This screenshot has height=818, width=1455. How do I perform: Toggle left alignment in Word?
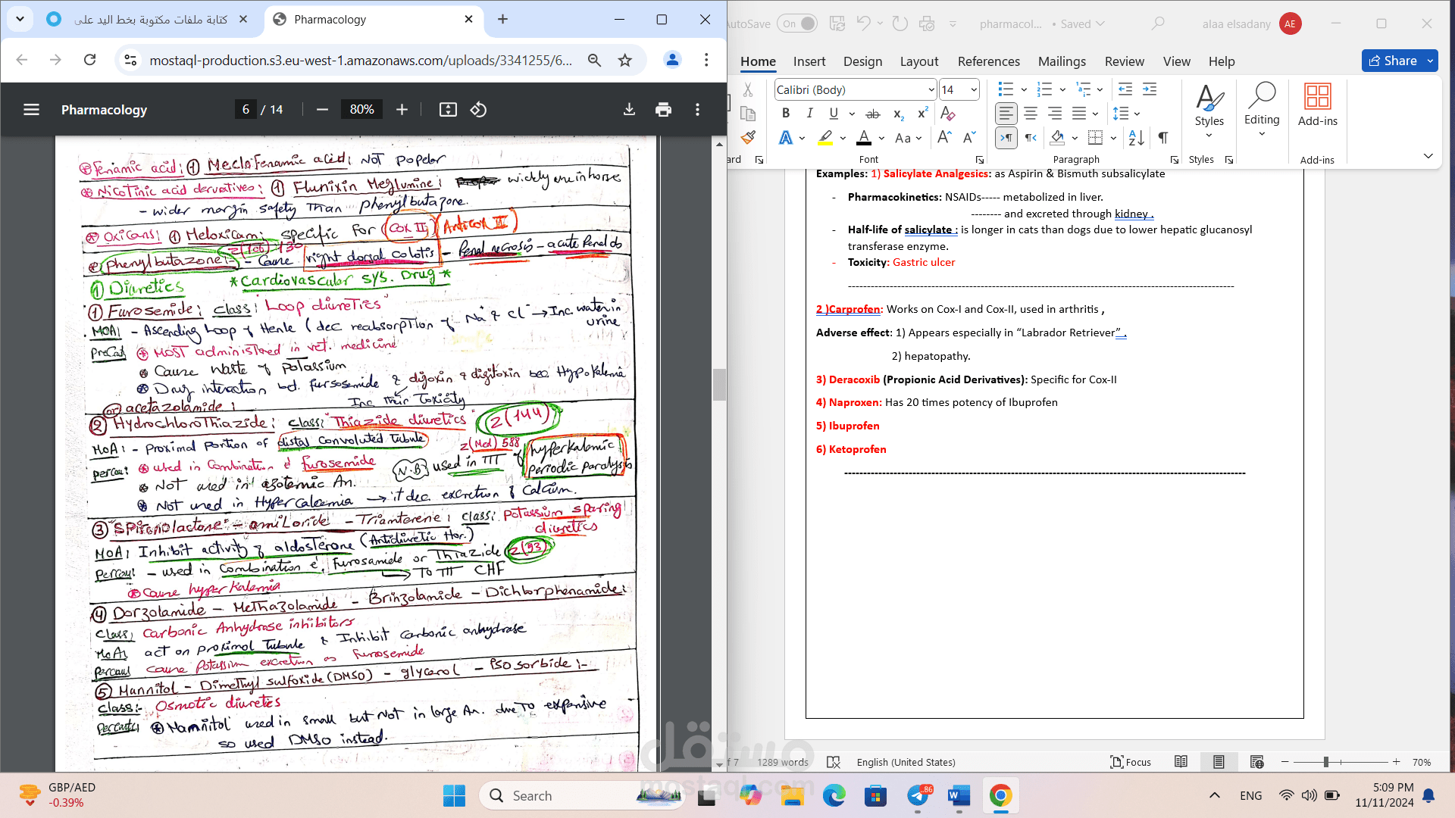click(1006, 114)
